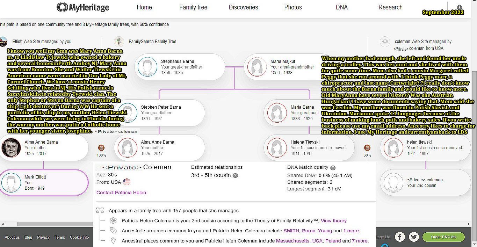Click Alma Anne Barna's placeholder avatar icon
The image size is (477, 247).
127,148
